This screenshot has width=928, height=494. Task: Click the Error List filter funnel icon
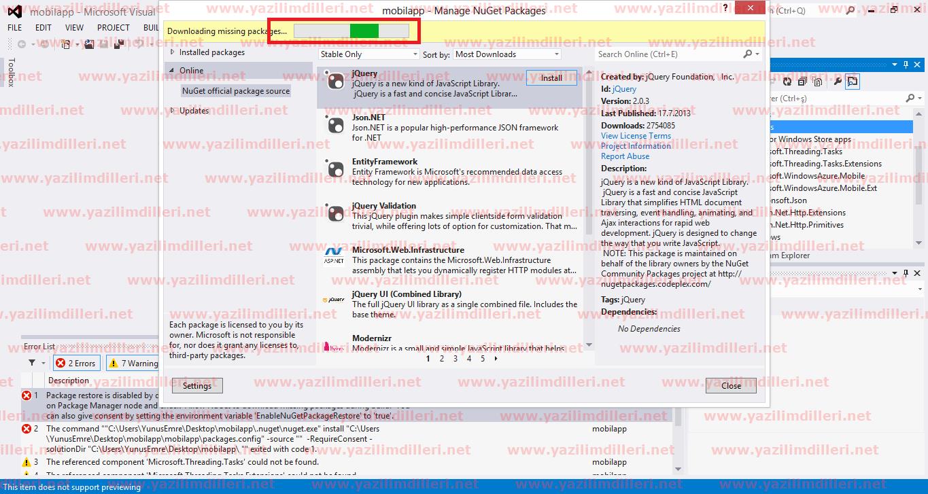[32, 364]
